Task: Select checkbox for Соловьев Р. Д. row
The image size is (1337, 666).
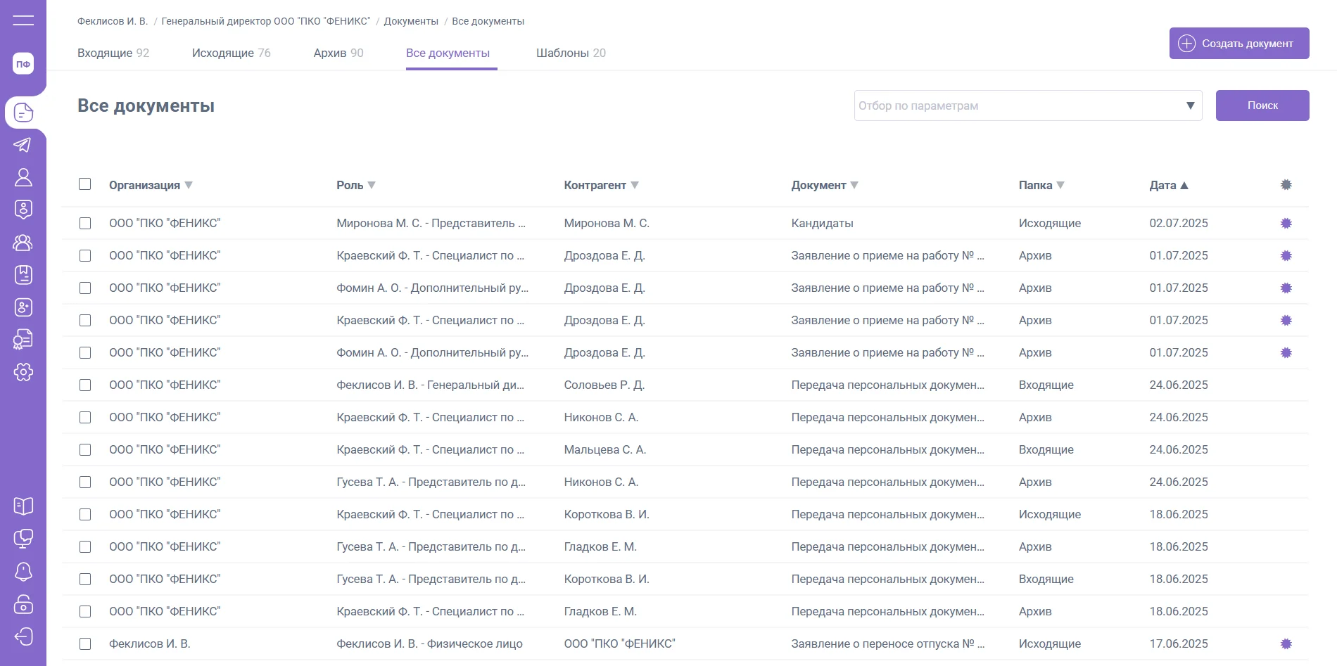Action: (85, 385)
